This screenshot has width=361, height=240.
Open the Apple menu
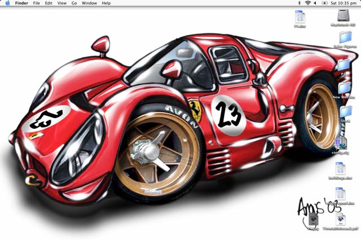7,3
